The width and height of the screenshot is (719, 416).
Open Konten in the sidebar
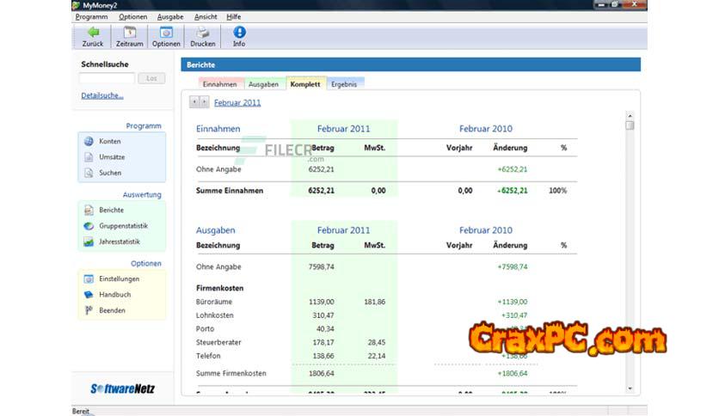[109, 141]
